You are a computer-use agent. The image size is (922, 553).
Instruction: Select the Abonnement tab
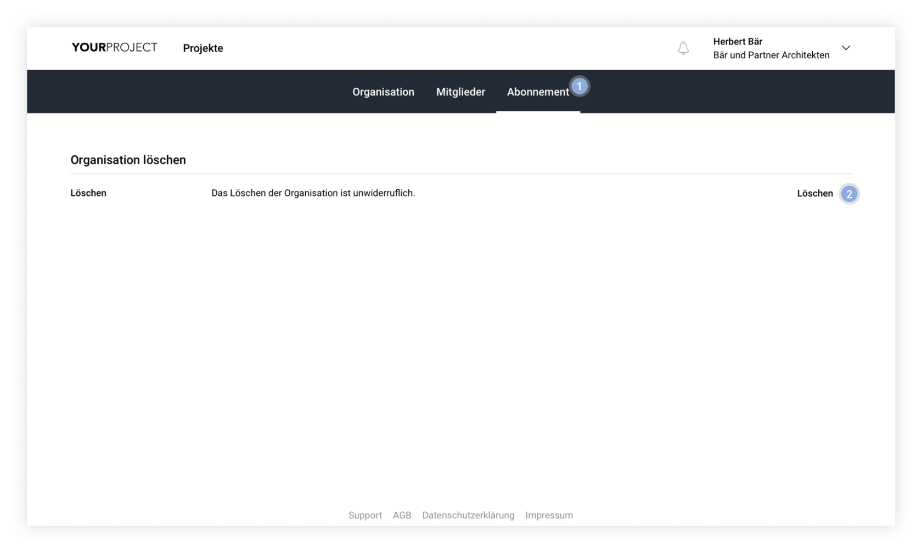538,92
